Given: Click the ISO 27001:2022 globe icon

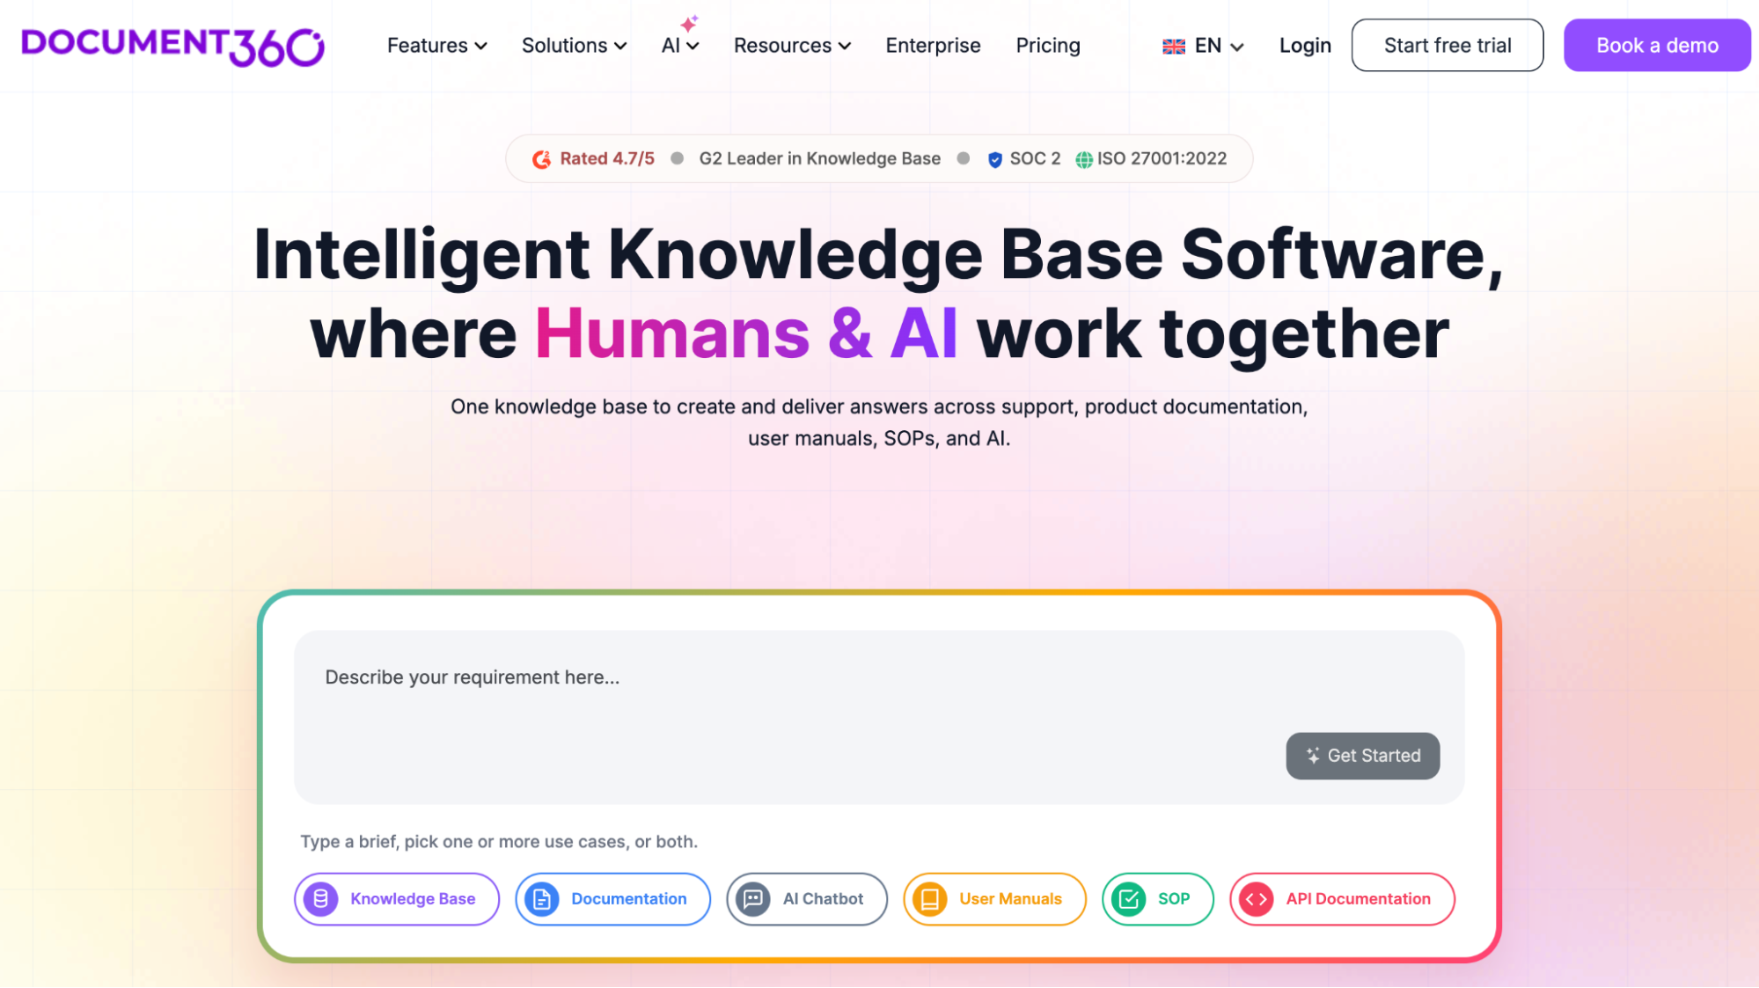Looking at the screenshot, I should pos(1084,159).
